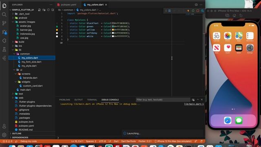Click iPhone 12 Pro Max device selector
This screenshot has height=147, width=261.
173,141
